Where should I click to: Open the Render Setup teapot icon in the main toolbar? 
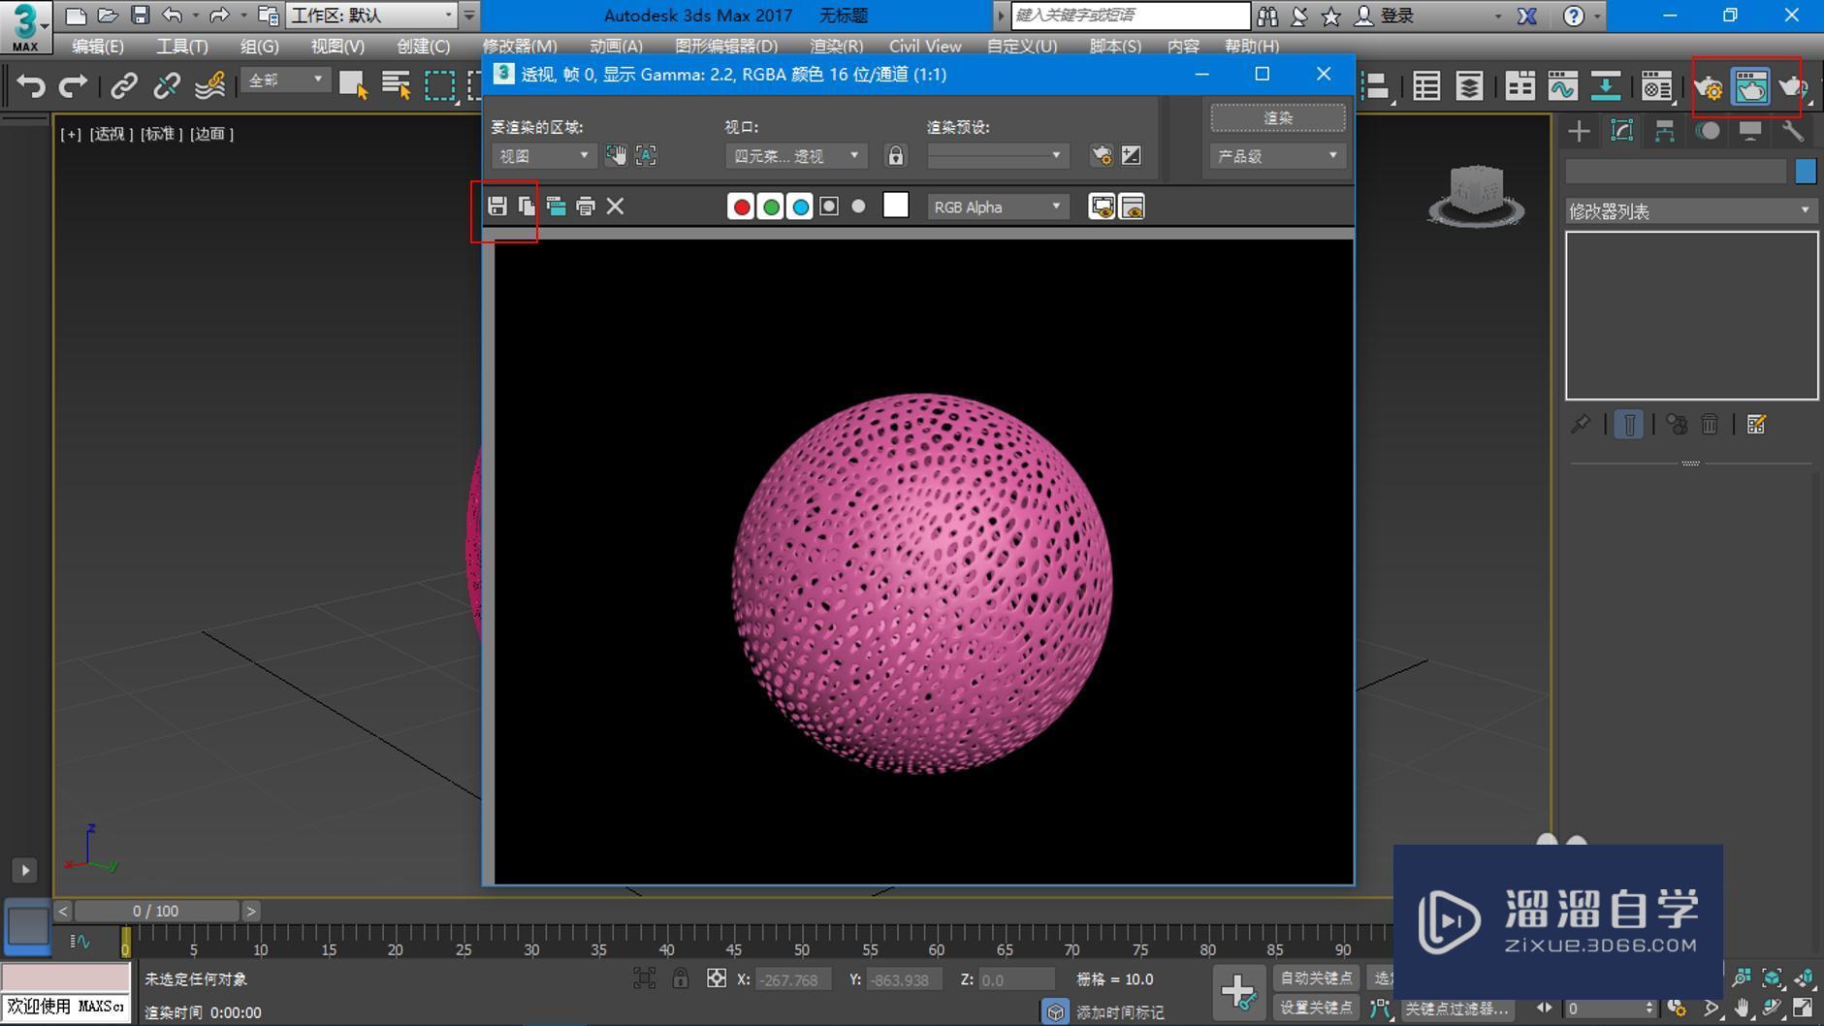coord(1709,87)
